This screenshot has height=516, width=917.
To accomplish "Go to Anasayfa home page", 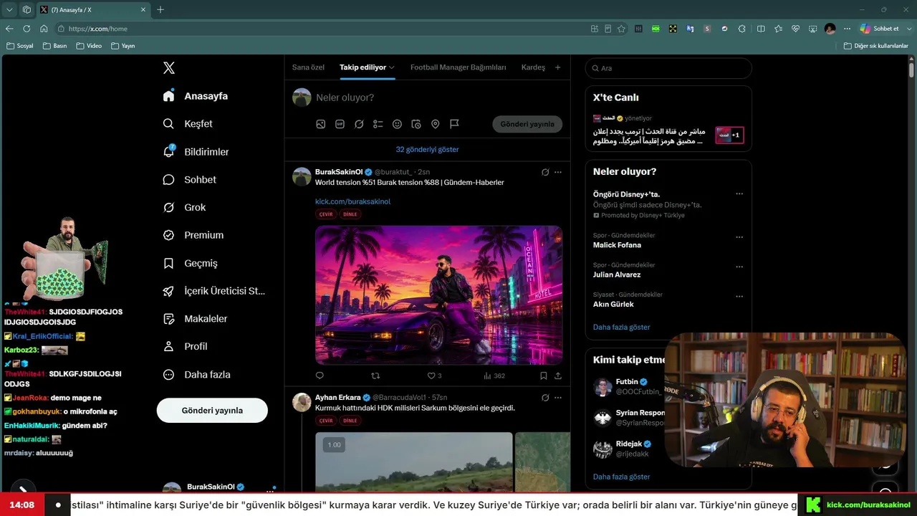I will pyautogui.click(x=196, y=96).
